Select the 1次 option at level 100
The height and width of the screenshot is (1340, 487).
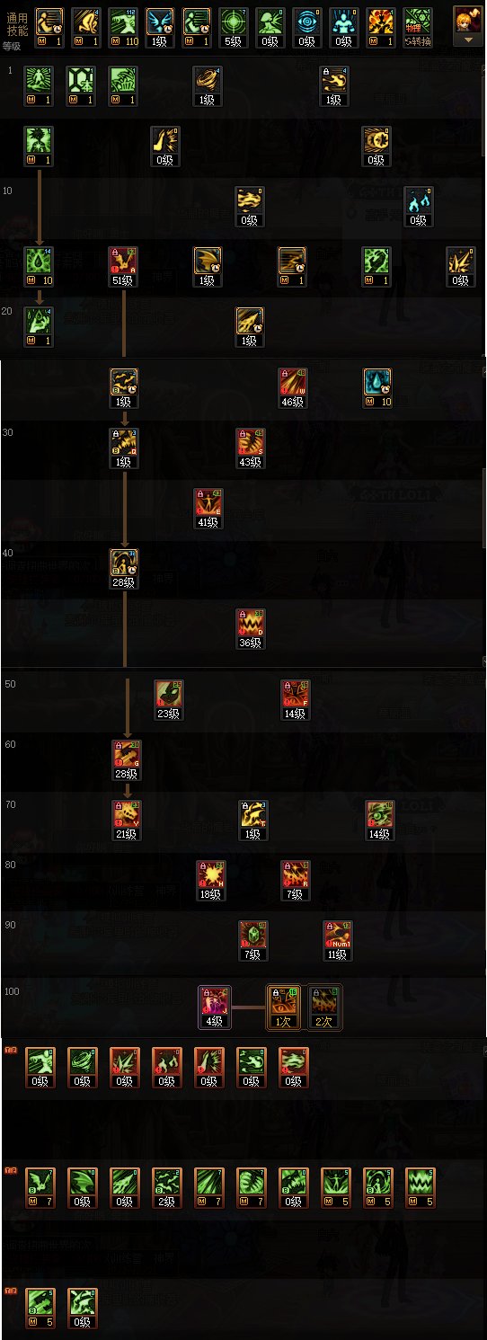(x=284, y=1007)
